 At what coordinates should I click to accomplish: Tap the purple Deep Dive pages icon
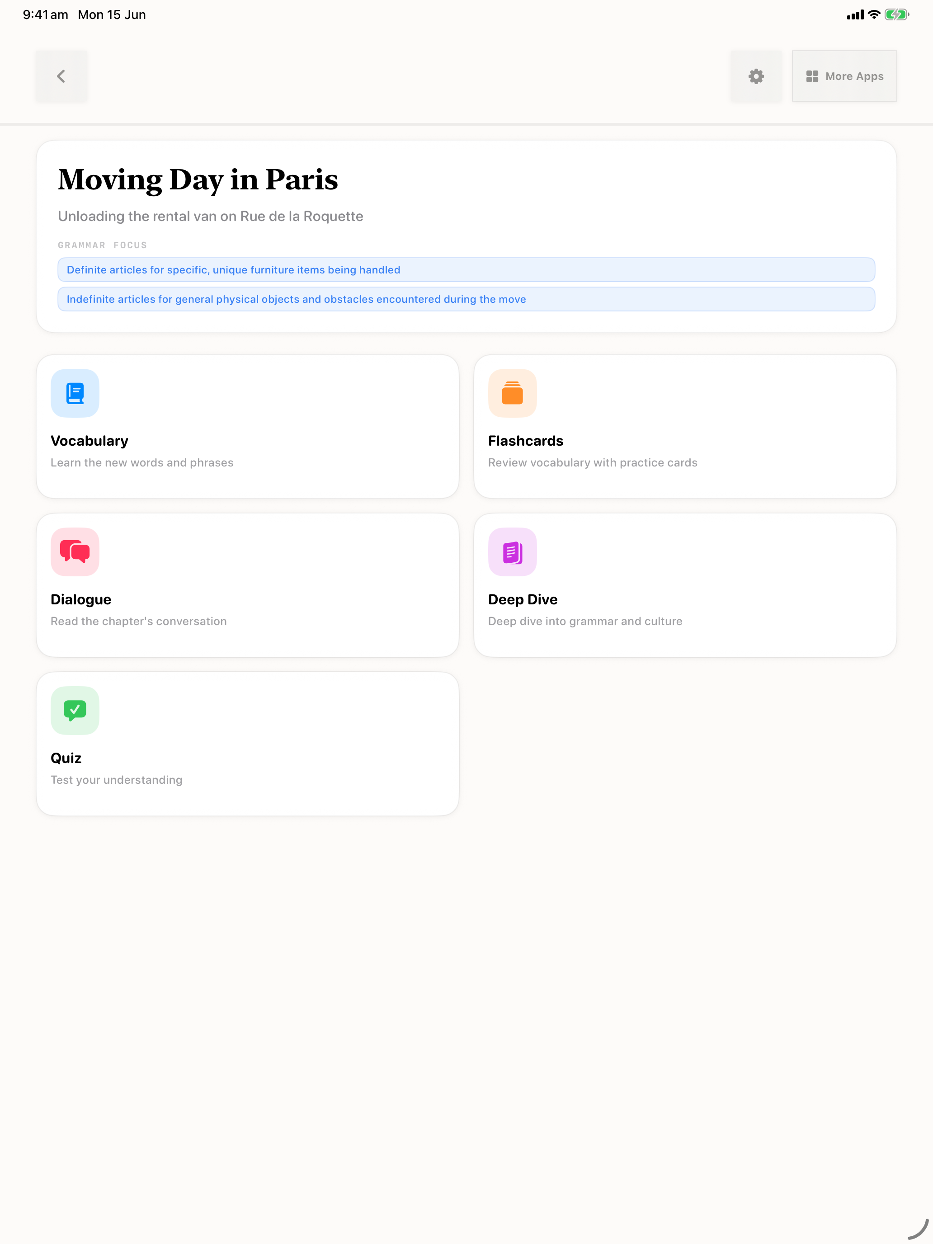512,551
